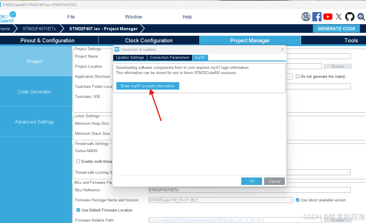Click the Cortex-M4NS label
Viewport: 366px width, 223px height.
click(86, 151)
